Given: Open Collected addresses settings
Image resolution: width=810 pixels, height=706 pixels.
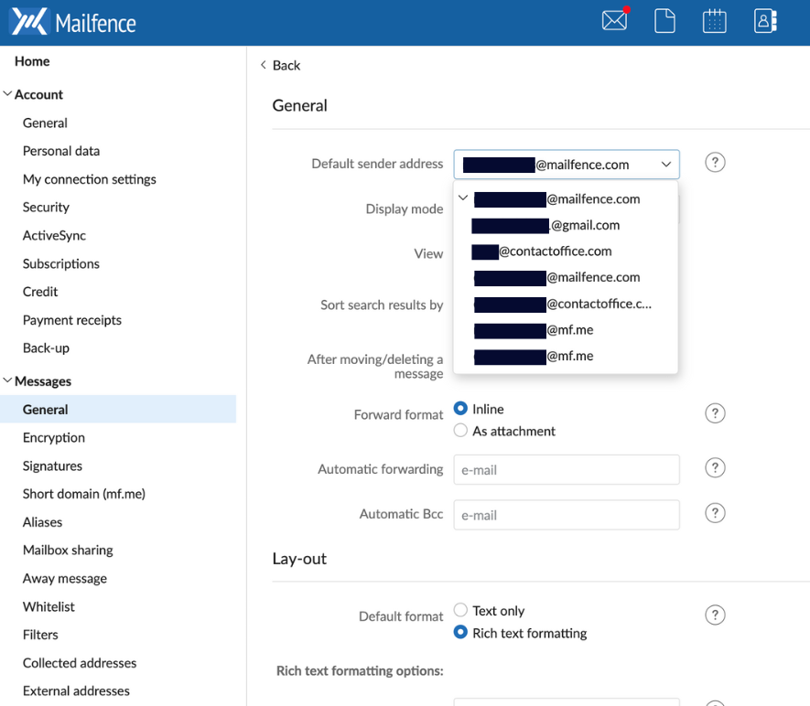Looking at the screenshot, I should point(80,663).
